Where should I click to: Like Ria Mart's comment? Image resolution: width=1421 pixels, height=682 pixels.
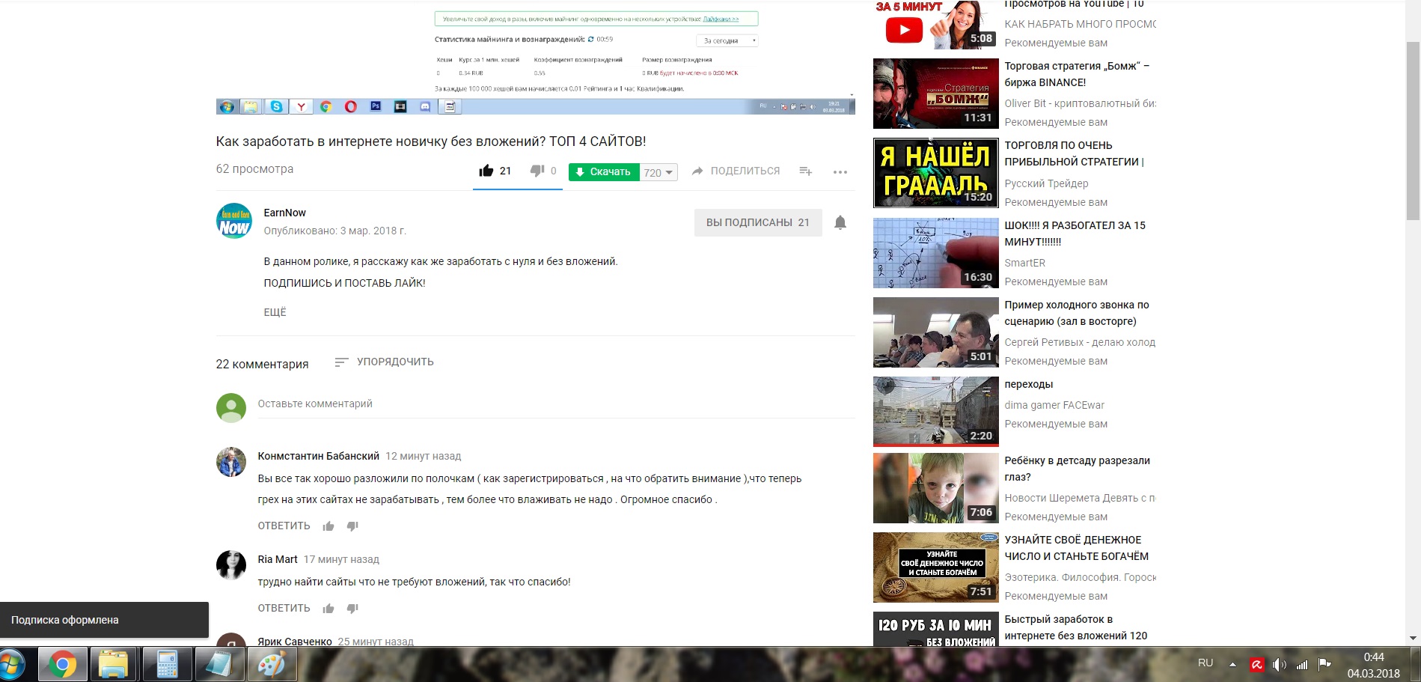tap(328, 609)
